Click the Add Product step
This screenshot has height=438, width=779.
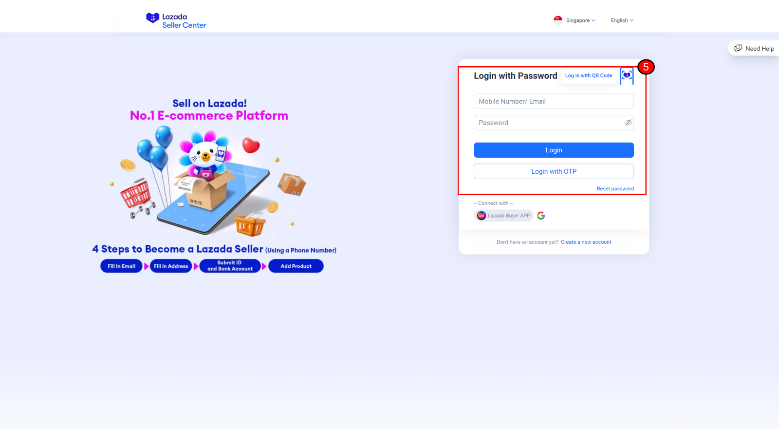(296, 266)
